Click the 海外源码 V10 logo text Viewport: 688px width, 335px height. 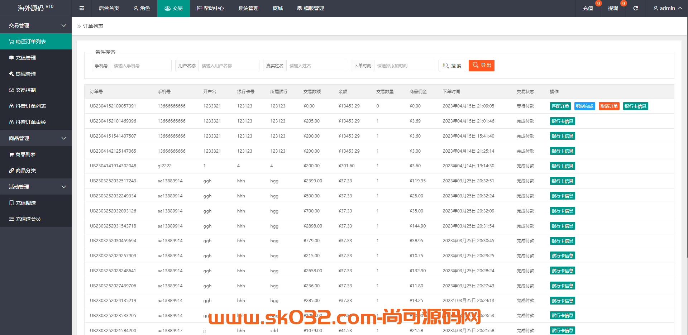tap(35, 8)
